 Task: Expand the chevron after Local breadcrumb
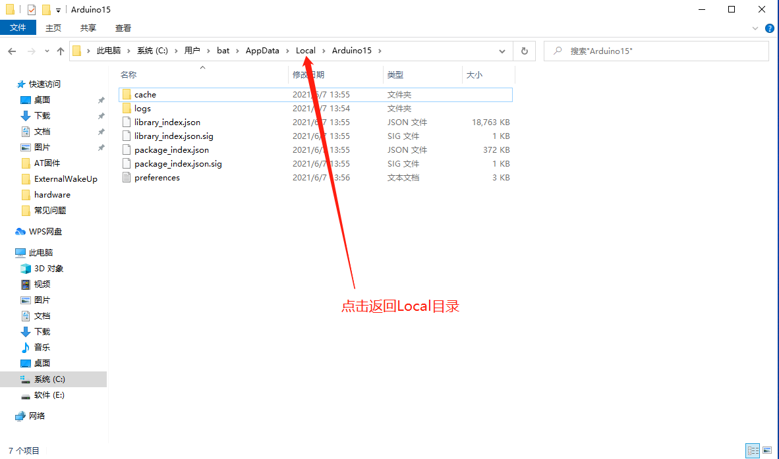(x=324, y=51)
